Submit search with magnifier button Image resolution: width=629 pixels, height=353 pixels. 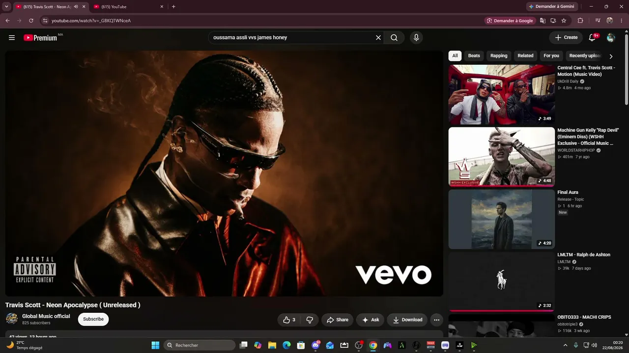[x=394, y=38]
